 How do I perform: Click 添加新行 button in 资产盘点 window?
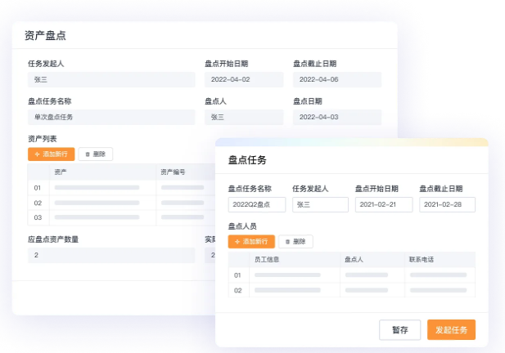52,154
